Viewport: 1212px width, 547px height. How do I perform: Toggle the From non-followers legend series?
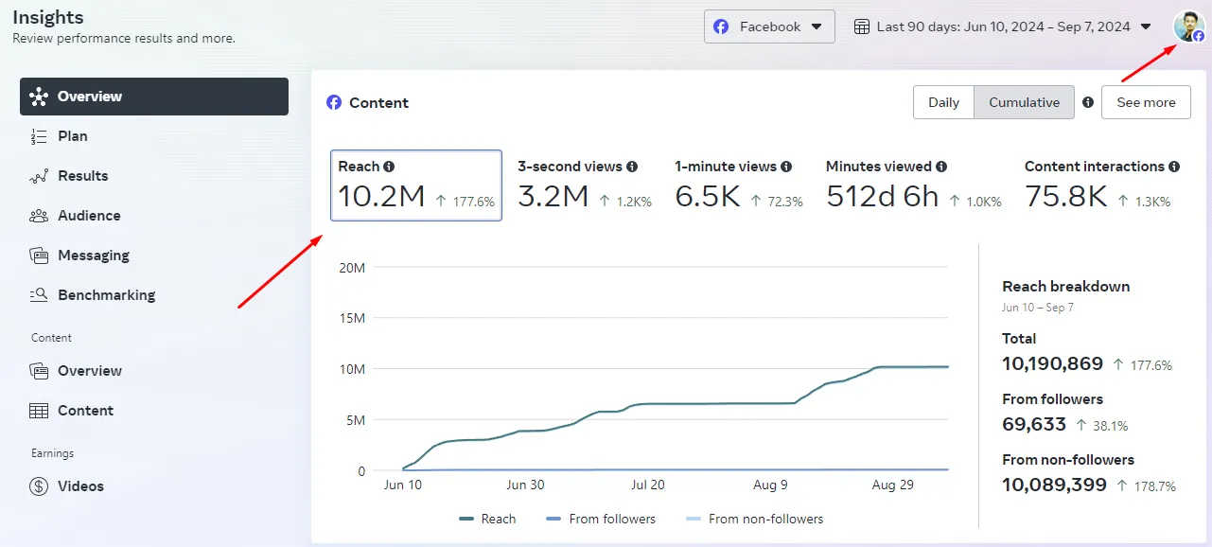[x=754, y=519]
